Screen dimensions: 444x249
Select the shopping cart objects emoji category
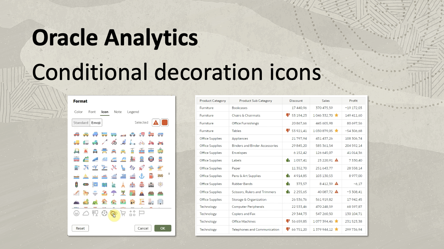click(x=123, y=213)
